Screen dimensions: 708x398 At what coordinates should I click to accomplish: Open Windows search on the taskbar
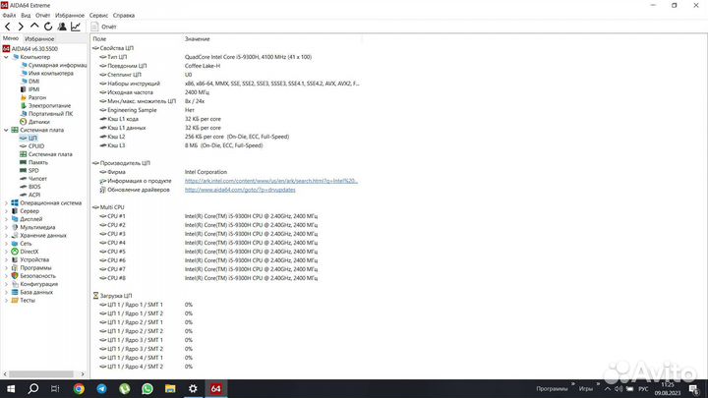coord(33,389)
